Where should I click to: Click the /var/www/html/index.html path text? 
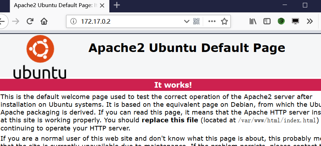tap(277, 120)
